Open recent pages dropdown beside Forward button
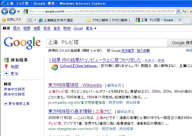The height and width of the screenshot is (136, 192). [x=18, y=12]
